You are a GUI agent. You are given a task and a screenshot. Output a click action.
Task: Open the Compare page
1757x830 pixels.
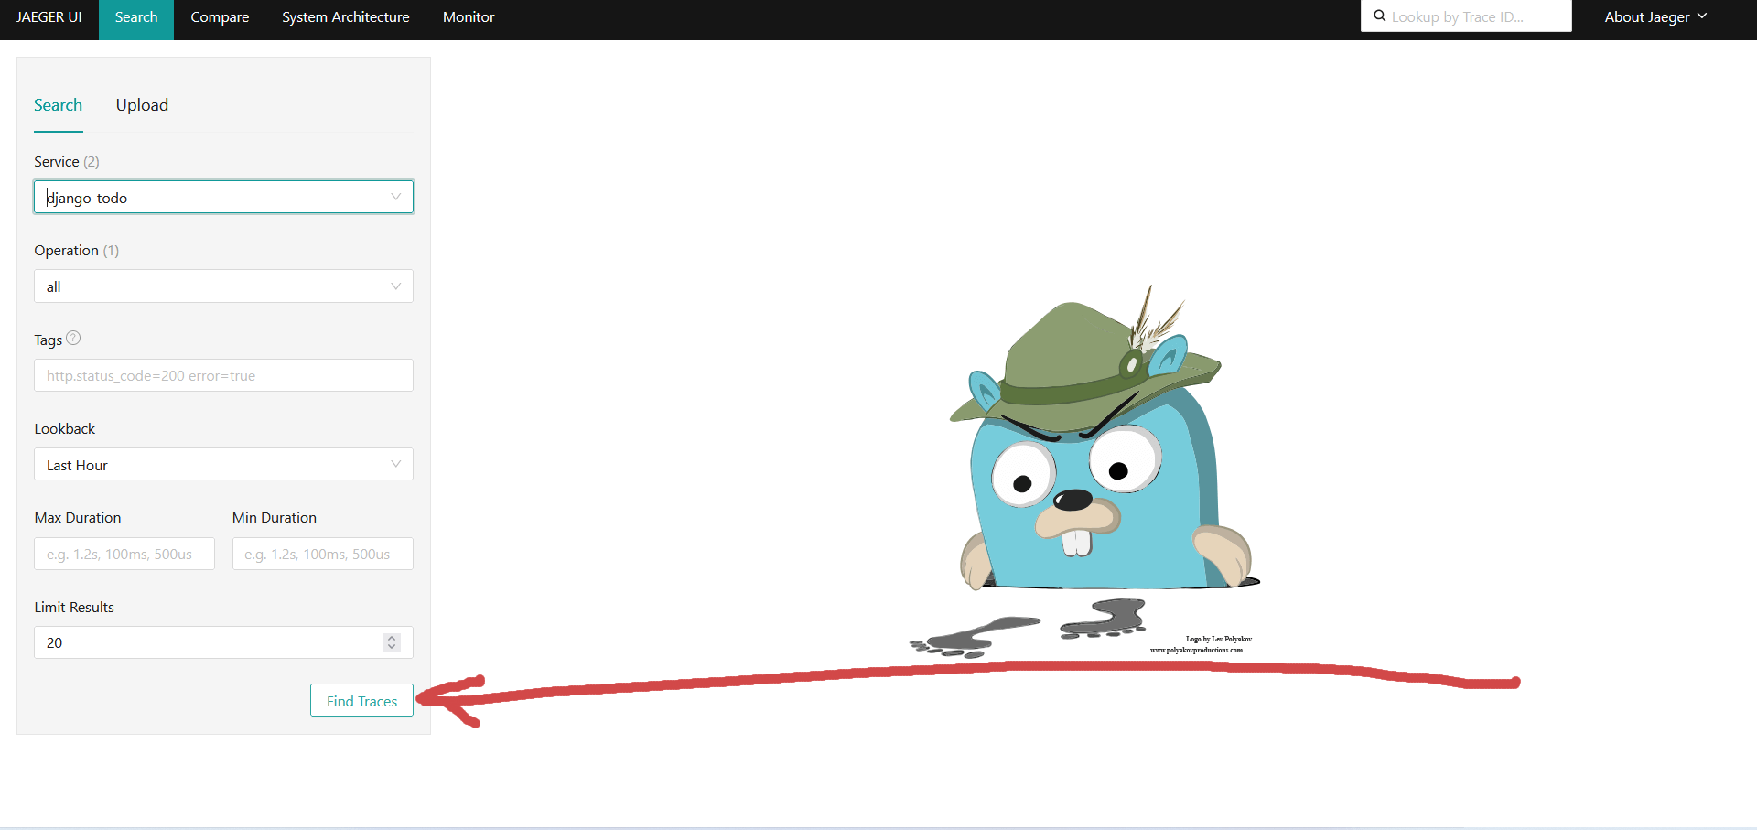(x=220, y=17)
